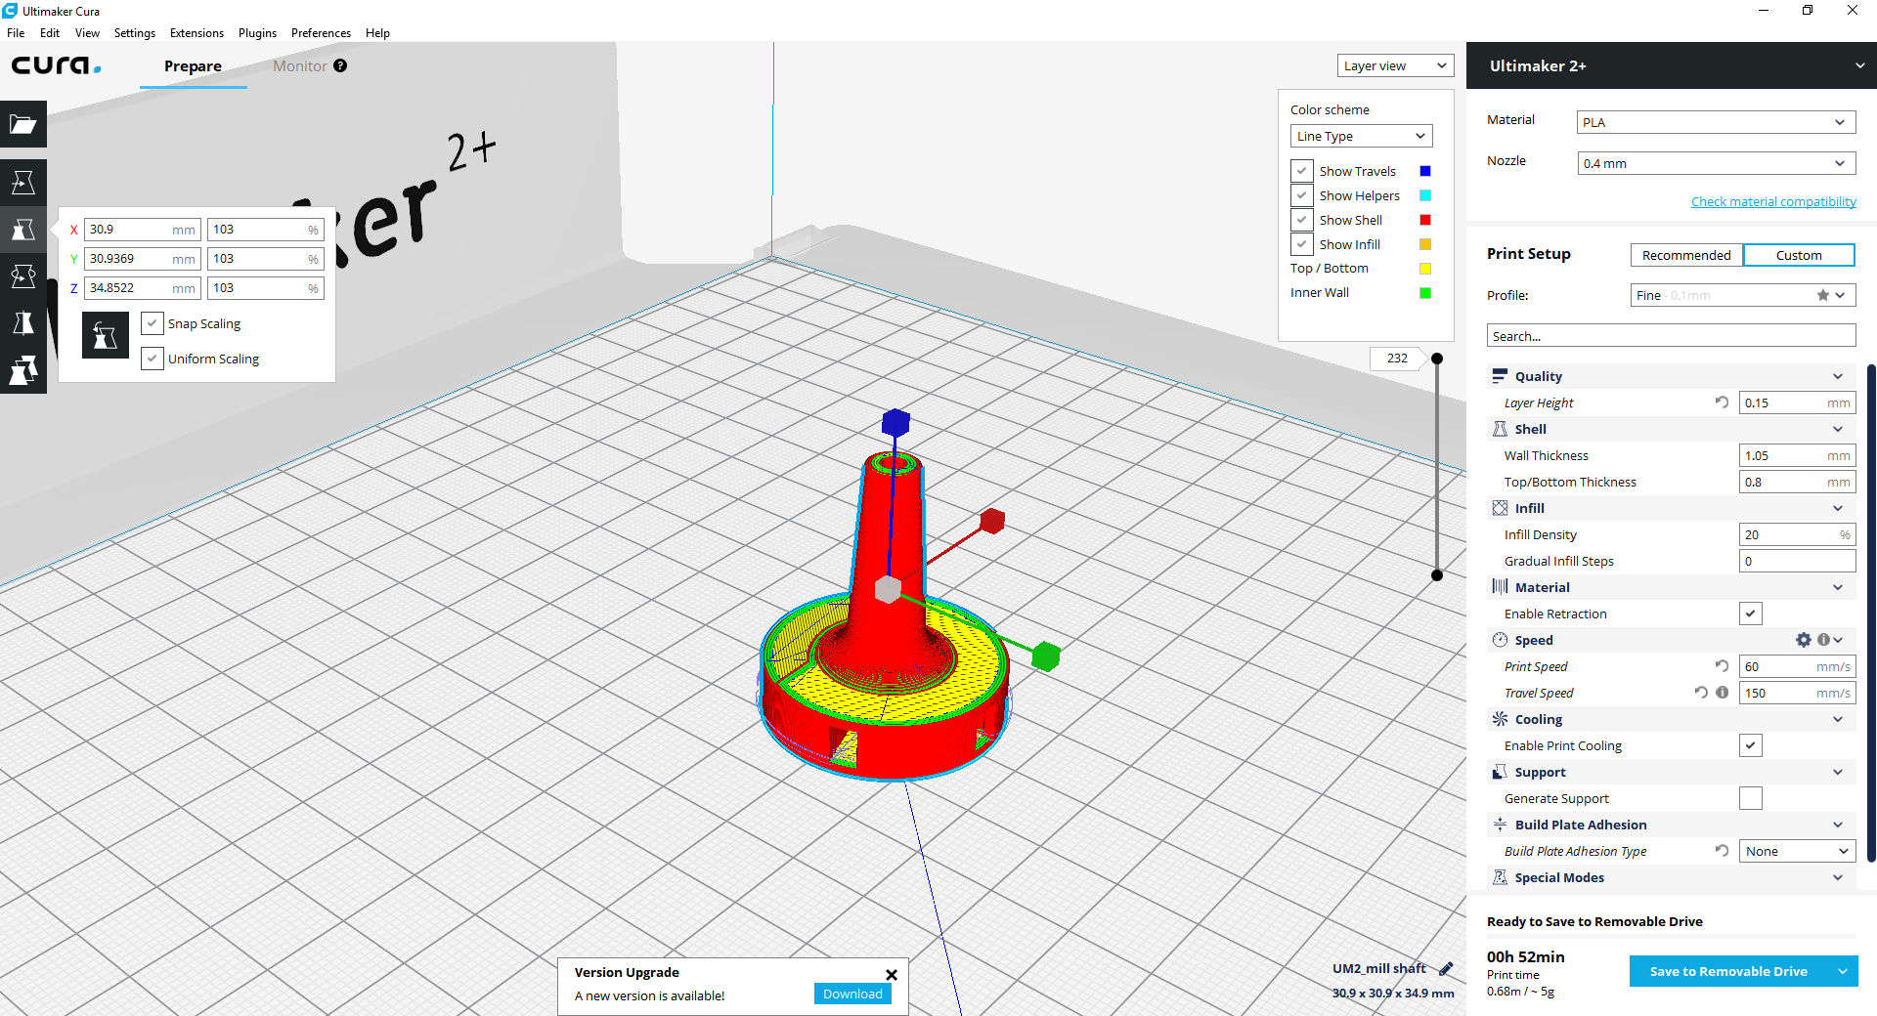1877x1016 pixels.
Task: Enable the Generate Support checkbox
Action: point(1751,798)
